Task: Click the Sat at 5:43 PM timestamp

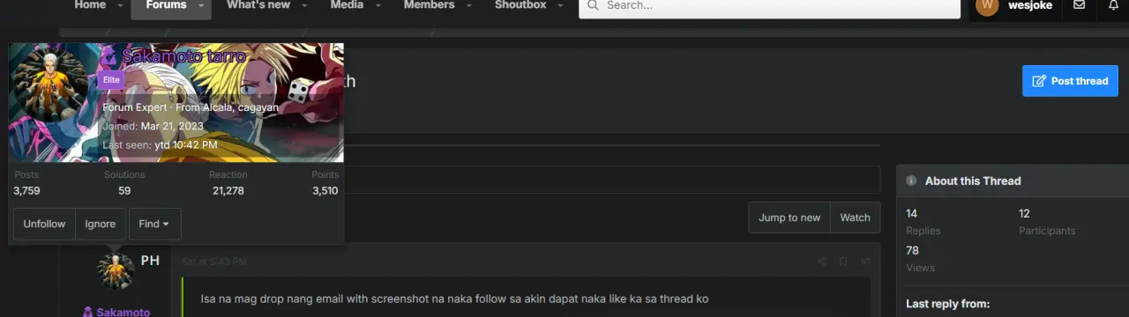Action: coord(214,262)
